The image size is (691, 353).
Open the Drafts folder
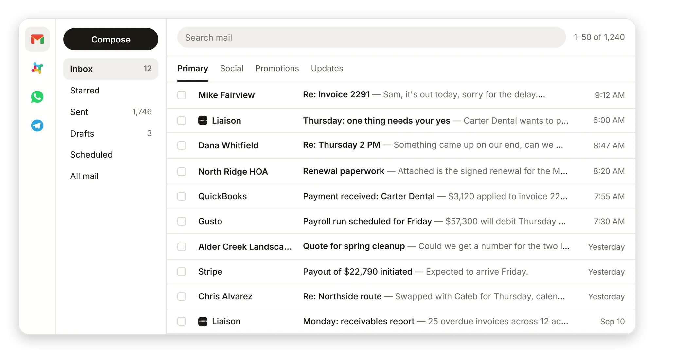click(x=111, y=134)
